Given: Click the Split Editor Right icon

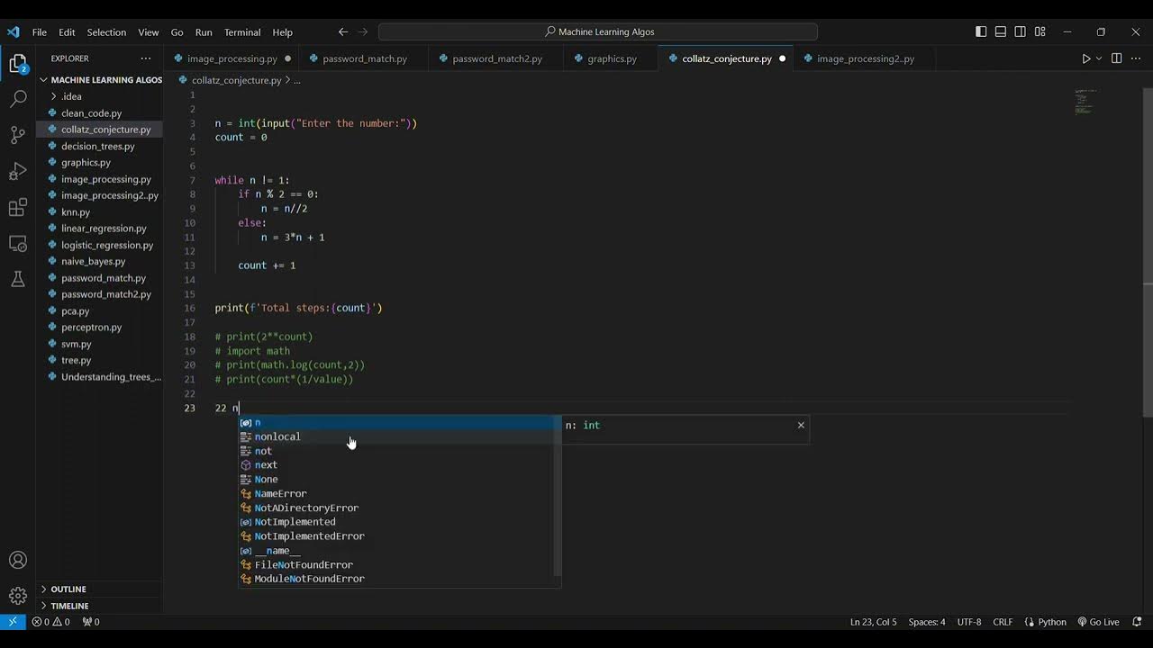Looking at the screenshot, I should tap(1116, 58).
